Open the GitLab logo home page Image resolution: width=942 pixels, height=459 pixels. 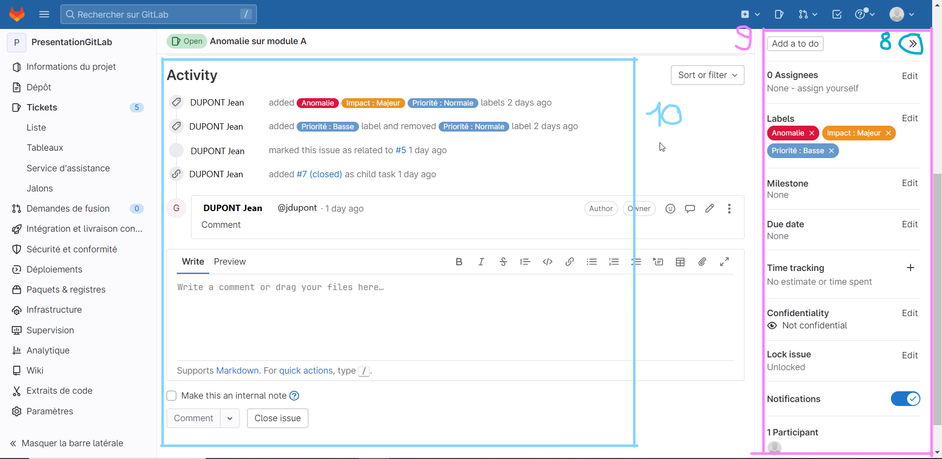coord(17,14)
